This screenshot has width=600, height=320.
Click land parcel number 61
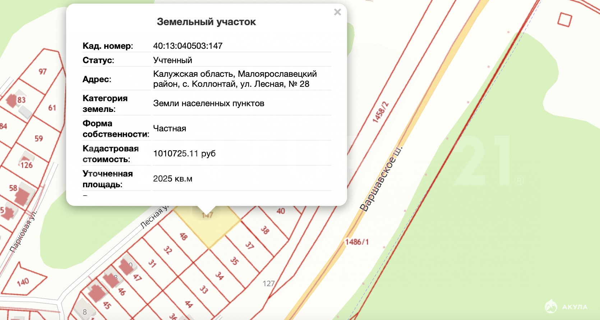pos(52,108)
